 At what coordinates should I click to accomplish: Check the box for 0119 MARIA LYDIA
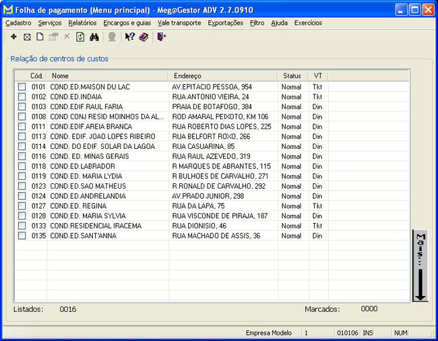22,176
